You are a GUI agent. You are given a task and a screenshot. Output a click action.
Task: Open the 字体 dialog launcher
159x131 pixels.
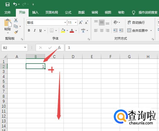(x=89, y=39)
